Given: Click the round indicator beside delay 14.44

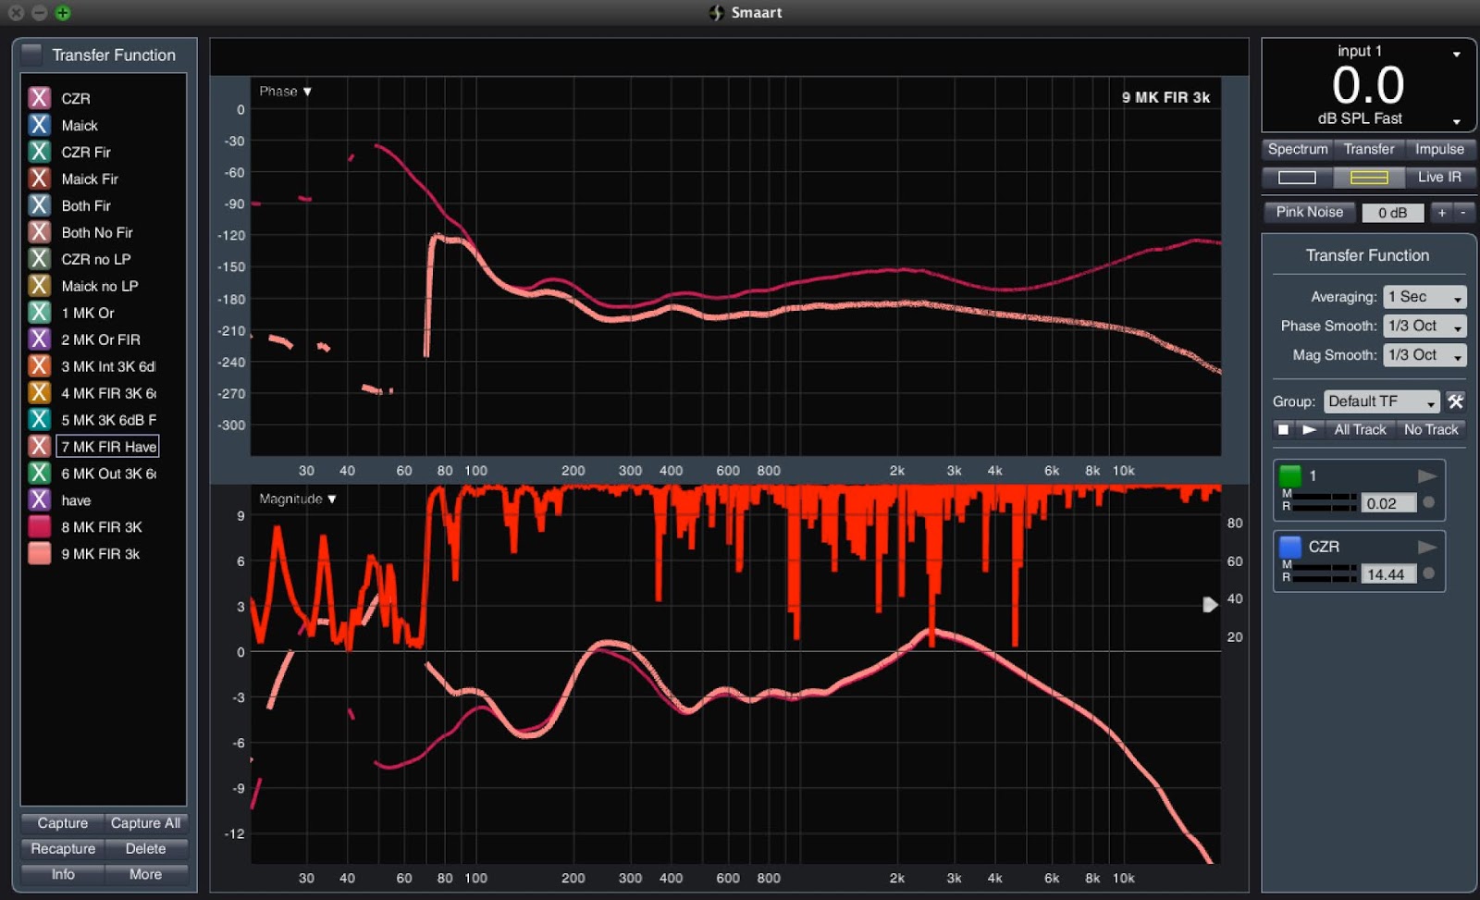Looking at the screenshot, I should [x=1429, y=573].
